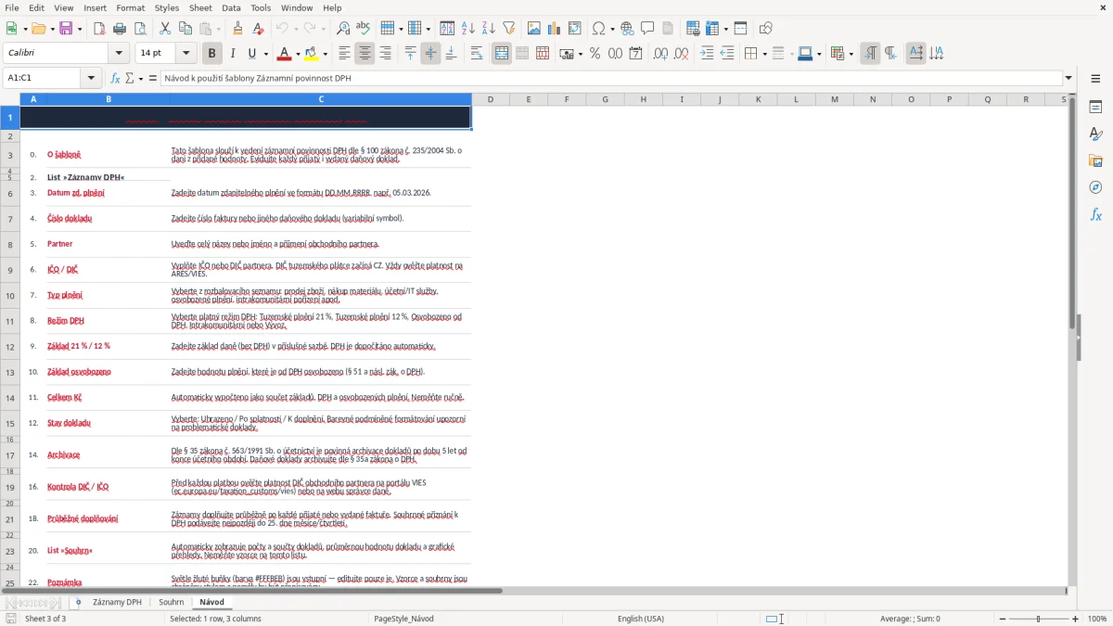The height and width of the screenshot is (626, 1113).
Task: Open the sidebar Functions panel
Action: coord(1095,214)
